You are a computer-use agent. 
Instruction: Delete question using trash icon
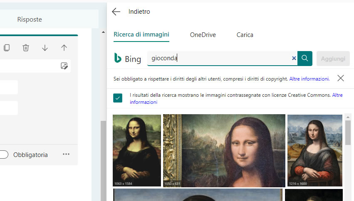pyautogui.click(x=26, y=48)
